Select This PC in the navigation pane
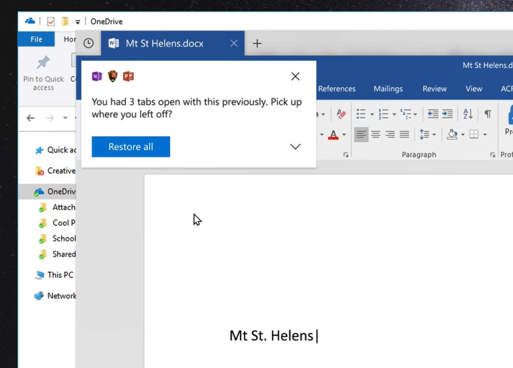Viewport: 513px width, 368px height. click(x=54, y=275)
